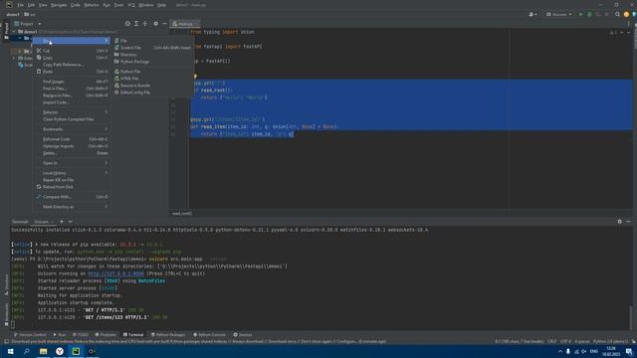Open the Windows Start menu
637x358 pixels.
(10, 351)
